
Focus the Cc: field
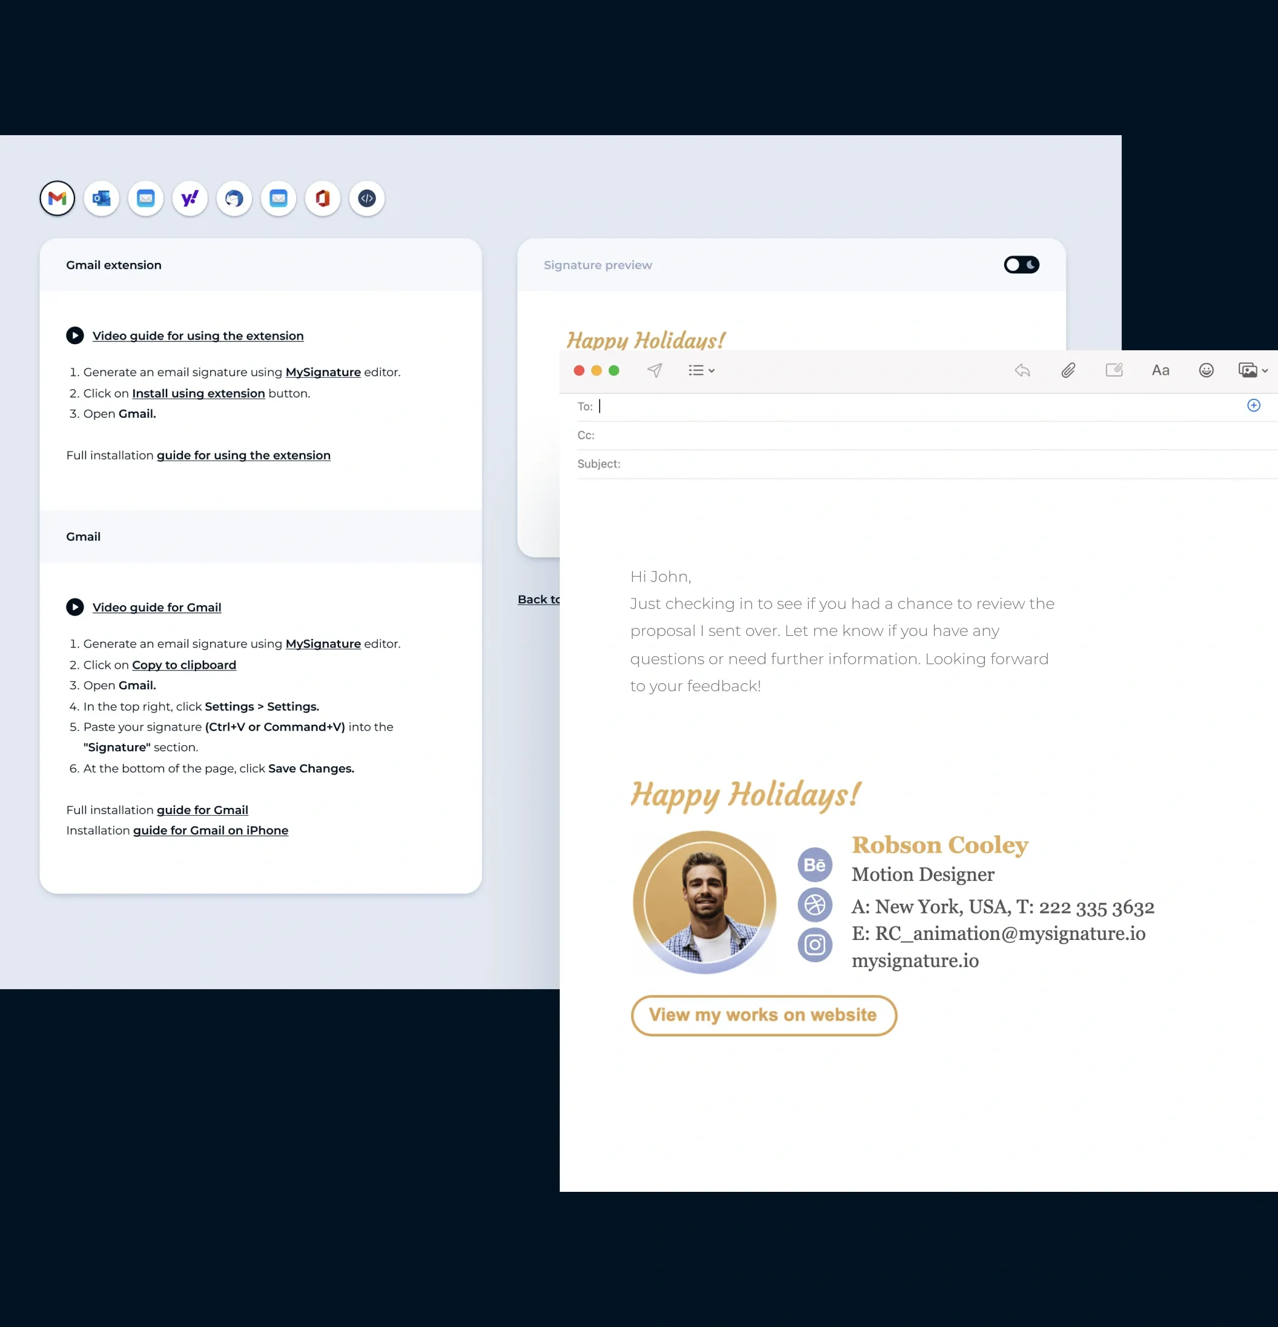(927, 436)
